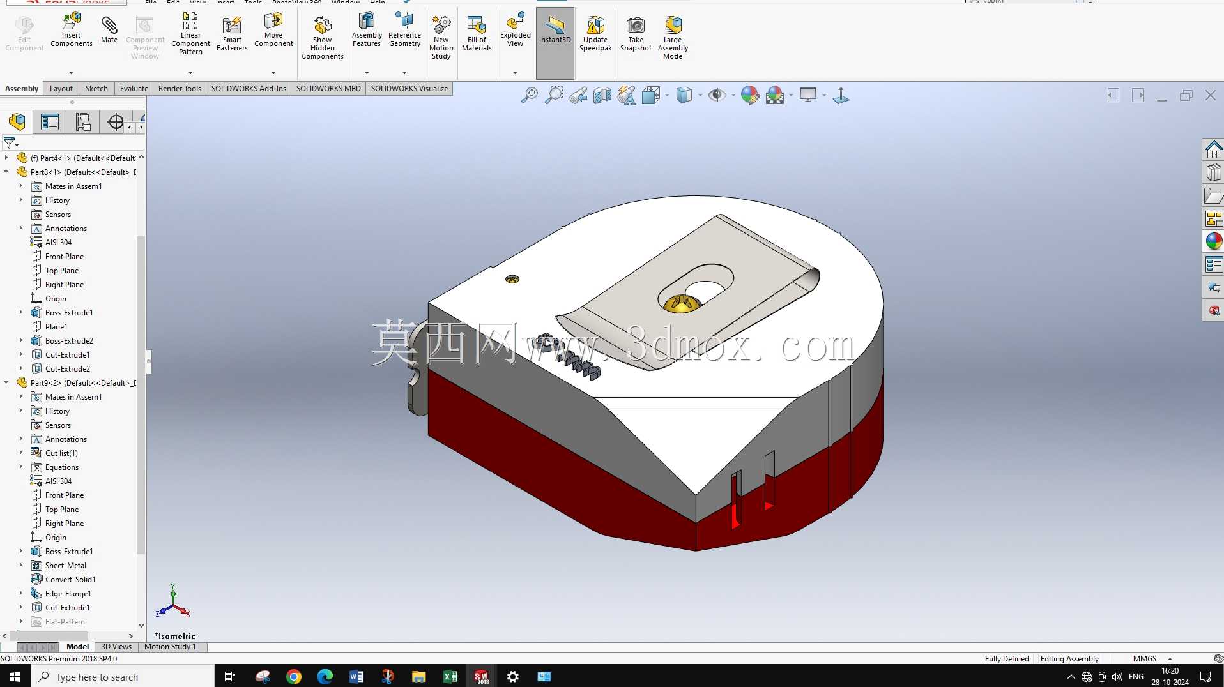This screenshot has width=1224, height=687.
Task: Select the Mate tool
Action: point(109,30)
